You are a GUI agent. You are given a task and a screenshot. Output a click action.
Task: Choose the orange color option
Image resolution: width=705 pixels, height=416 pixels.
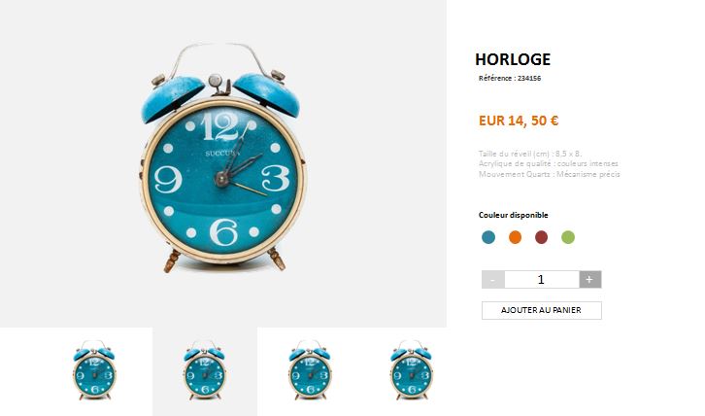pyautogui.click(x=515, y=237)
